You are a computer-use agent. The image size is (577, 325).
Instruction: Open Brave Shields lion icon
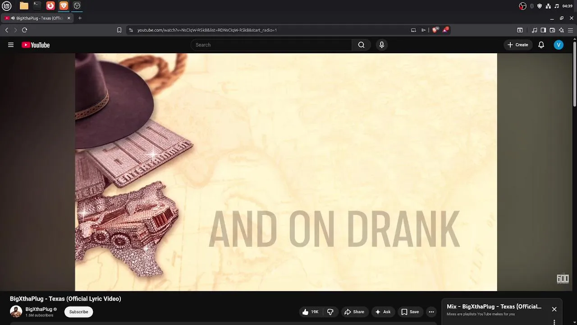coord(435,30)
